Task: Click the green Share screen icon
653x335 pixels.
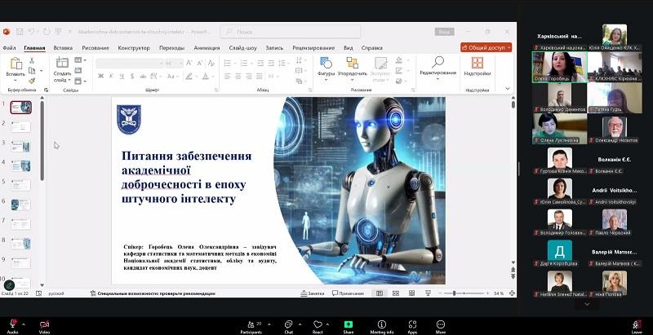Action: pos(349,324)
